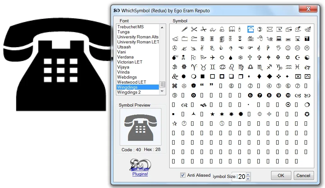Click the yin yang symbol
The height and width of the screenshot is (188, 325).
click(x=307, y=58)
